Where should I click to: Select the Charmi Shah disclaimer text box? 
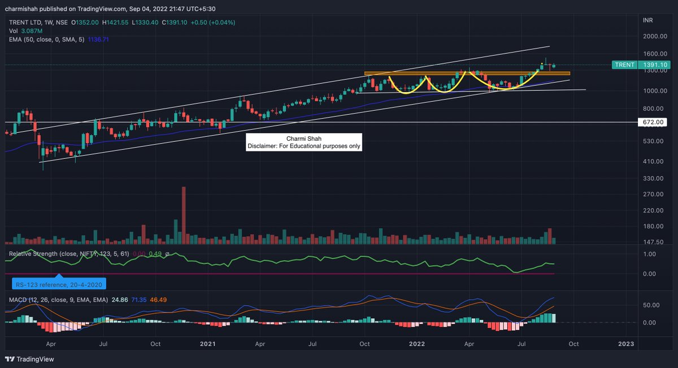304,142
